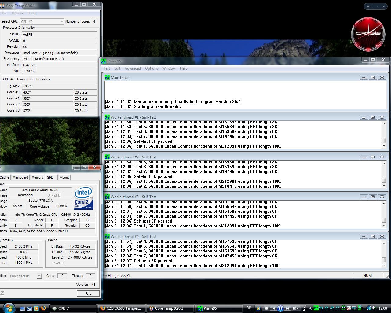391x313 pixels.
Task: Switch to C2Q Q6600 Temper... Firefox taskbar button
Action: pos(122,308)
